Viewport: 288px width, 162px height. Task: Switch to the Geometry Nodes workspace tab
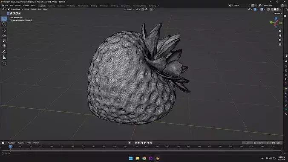(x=140, y=6)
